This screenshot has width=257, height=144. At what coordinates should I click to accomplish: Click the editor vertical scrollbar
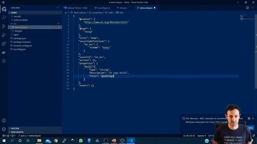click(256, 52)
